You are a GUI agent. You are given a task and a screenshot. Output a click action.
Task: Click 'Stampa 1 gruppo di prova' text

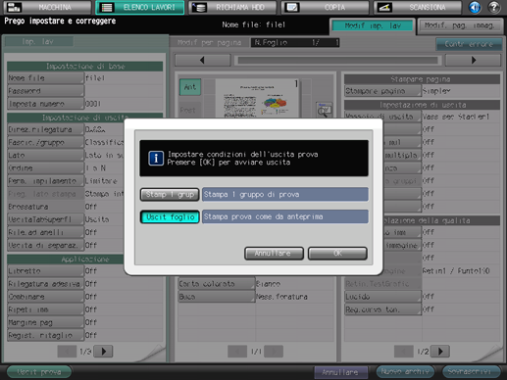point(251,195)
